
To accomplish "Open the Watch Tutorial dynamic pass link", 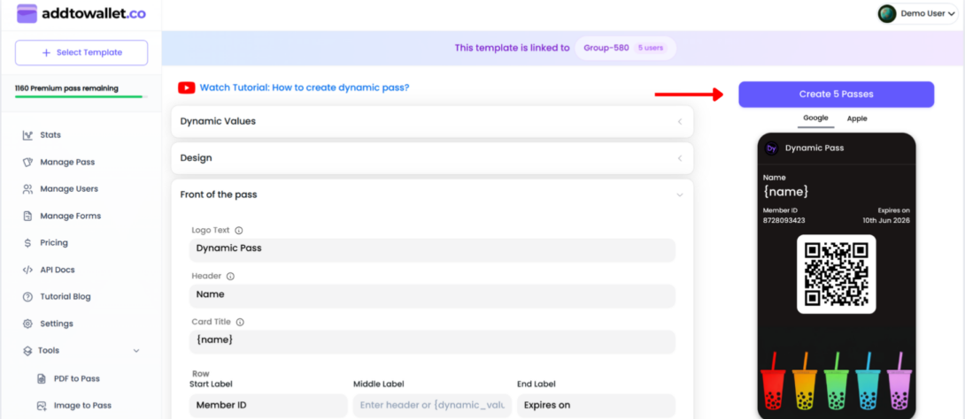I will pyautogui.click(x=304, y=88).
